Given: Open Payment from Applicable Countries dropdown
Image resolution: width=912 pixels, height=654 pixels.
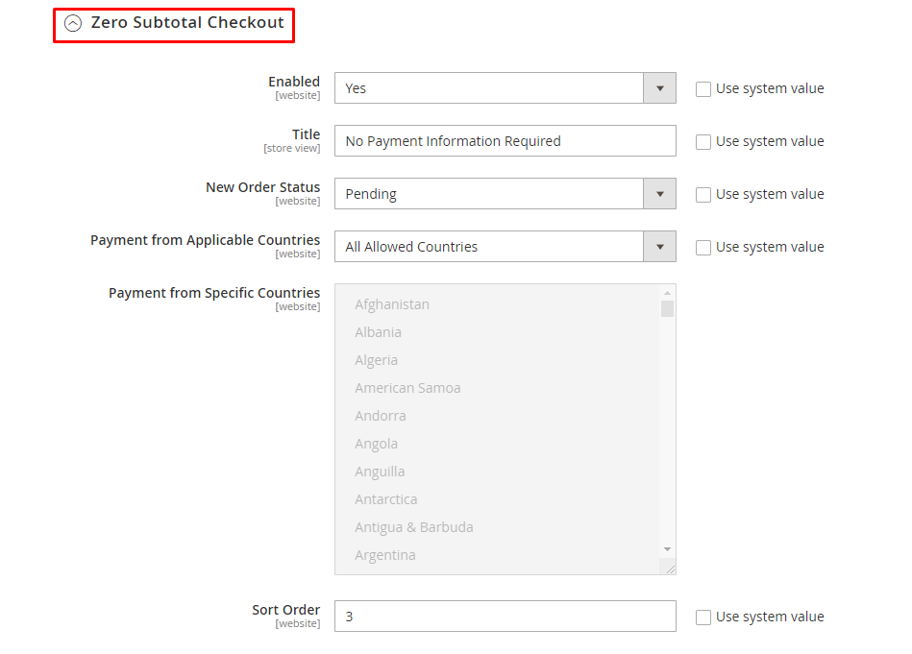Looking at the screenshot, I should (x=505, y=247).
